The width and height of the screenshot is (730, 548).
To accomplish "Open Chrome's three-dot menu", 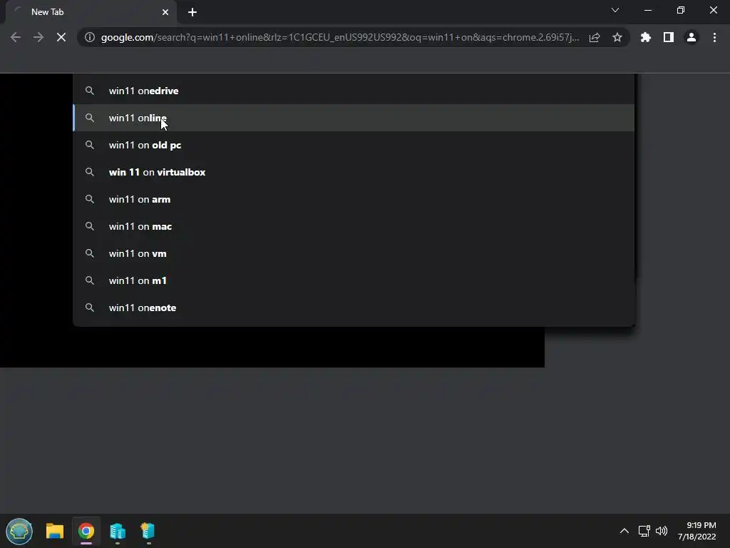I will [714, 37].
